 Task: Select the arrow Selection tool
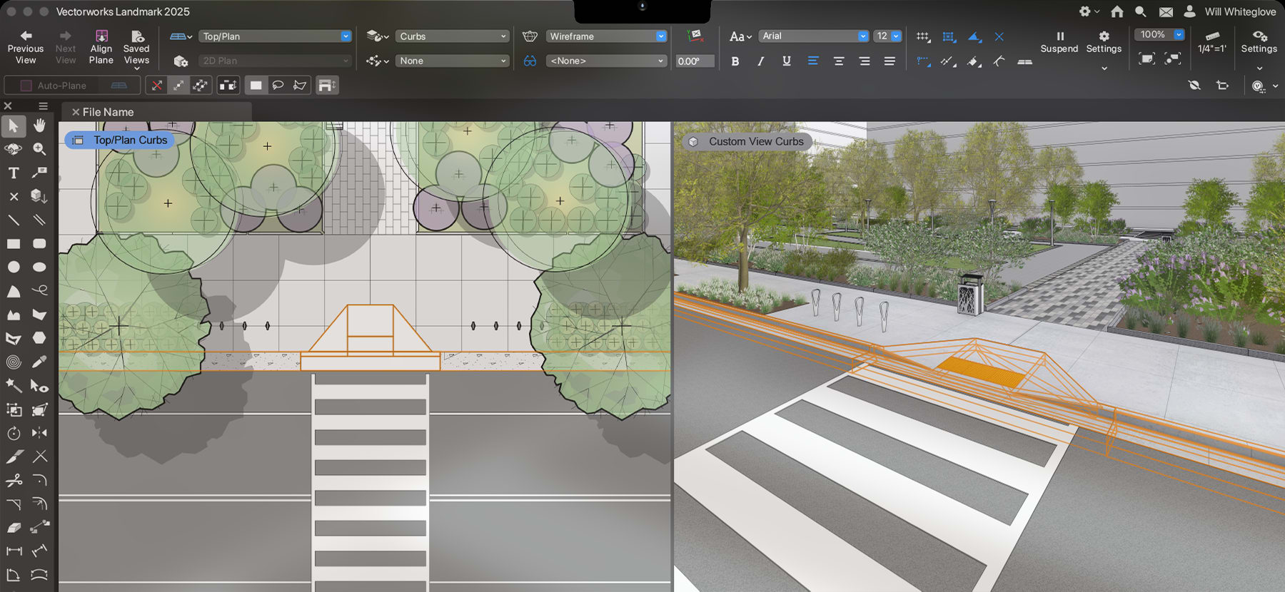[14, 126]
